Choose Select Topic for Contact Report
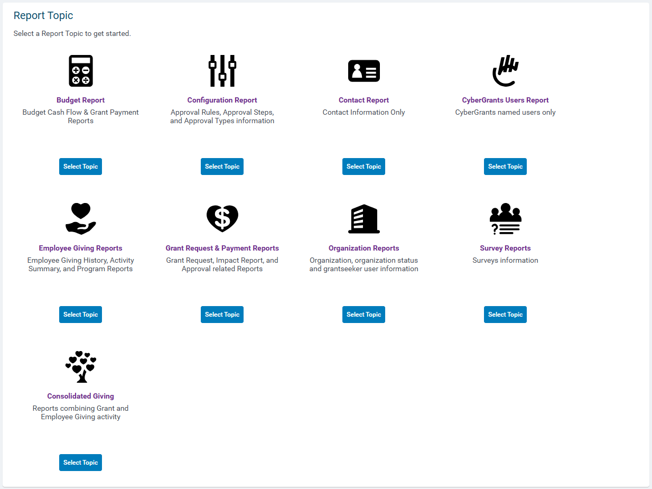This screenshot has height=489, width=652. tap(364, 167)
